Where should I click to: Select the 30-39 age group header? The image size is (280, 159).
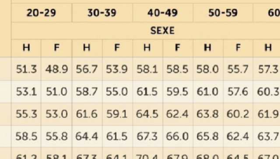click(x=102, y=13)
